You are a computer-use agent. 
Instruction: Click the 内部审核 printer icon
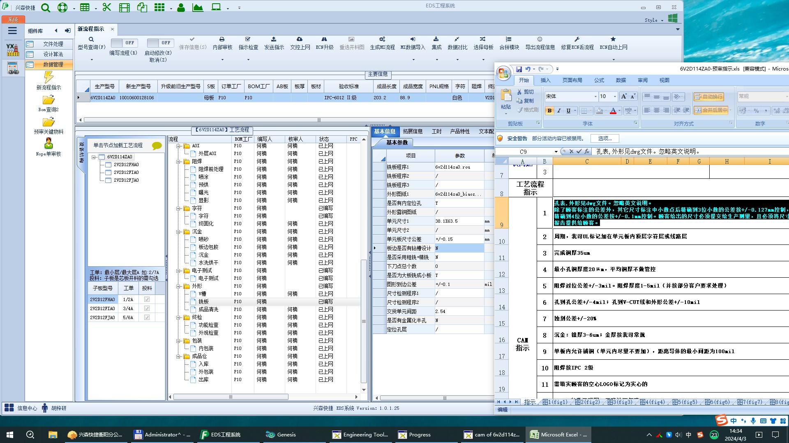click(222, 39)
